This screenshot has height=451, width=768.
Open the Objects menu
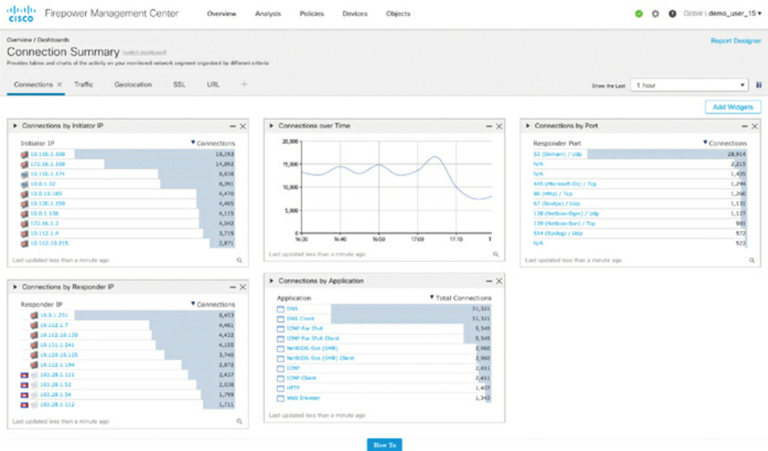click(398, 14)
